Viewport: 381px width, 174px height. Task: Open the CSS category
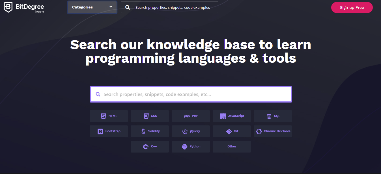point(150,116)
